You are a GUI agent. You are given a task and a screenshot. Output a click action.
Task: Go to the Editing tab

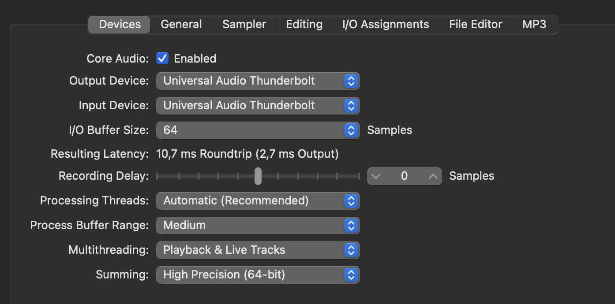tap(304, 25)
